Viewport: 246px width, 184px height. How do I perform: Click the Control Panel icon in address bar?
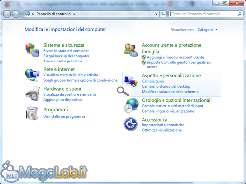[x=28, y=14]
